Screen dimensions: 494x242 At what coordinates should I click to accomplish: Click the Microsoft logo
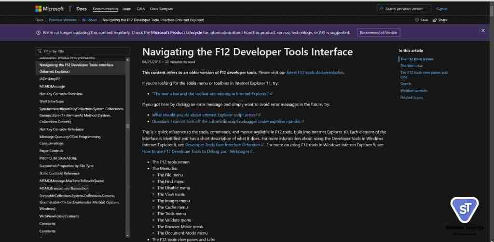[x=50, y=9]
